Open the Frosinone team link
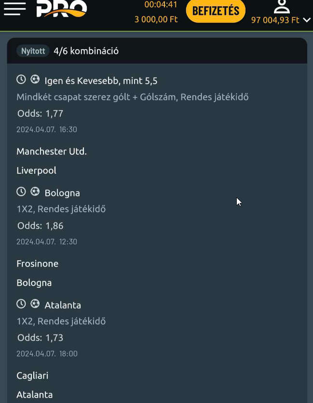Image resolution: width=313 pixels, height=403 pixels. (37, 264)
